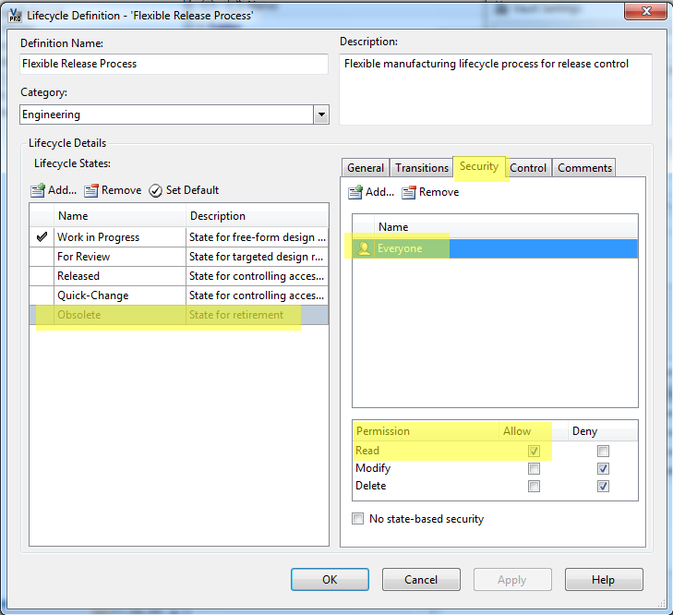
Task: Click Description column header in states list
Action: coord(257,215)
